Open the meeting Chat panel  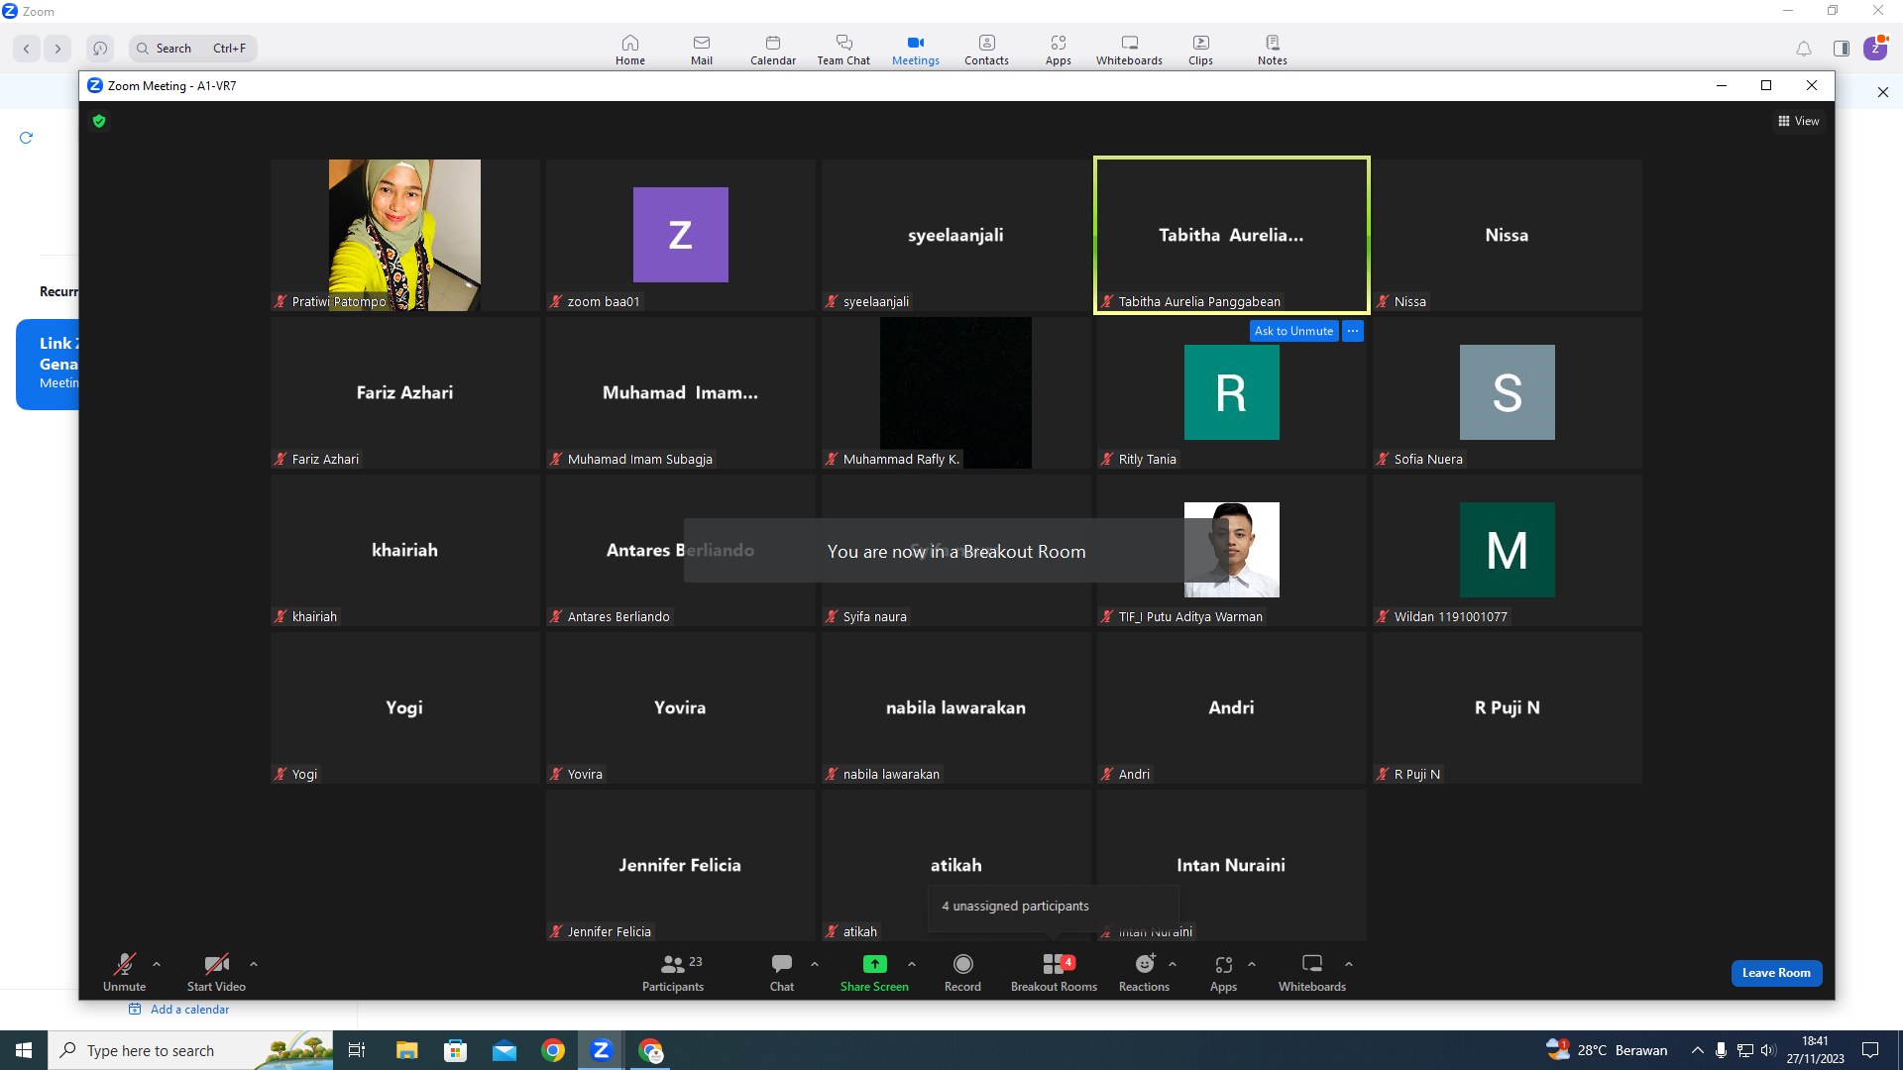[782, 972]
